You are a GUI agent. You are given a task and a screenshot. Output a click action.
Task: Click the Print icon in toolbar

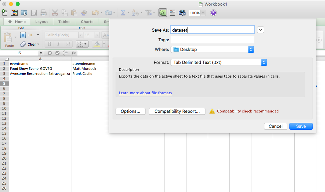tap(43, 13)
